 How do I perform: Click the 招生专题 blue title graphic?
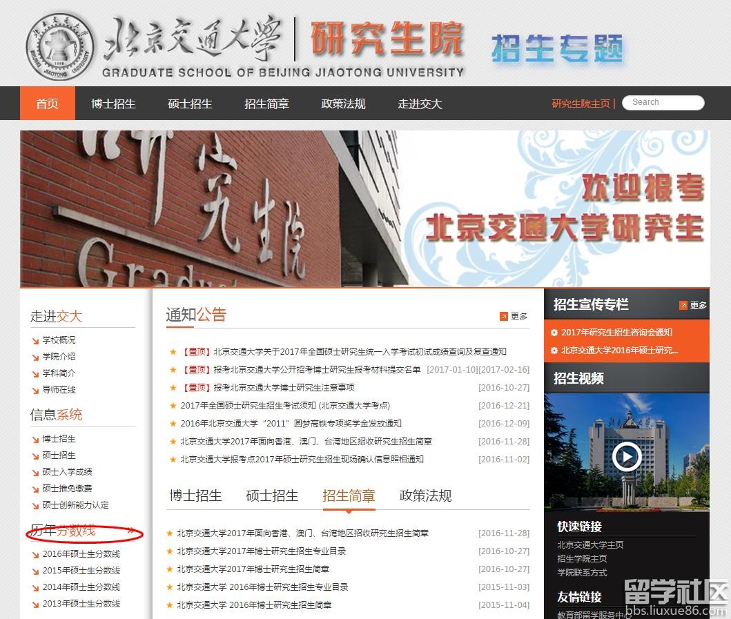pos(557,48)
